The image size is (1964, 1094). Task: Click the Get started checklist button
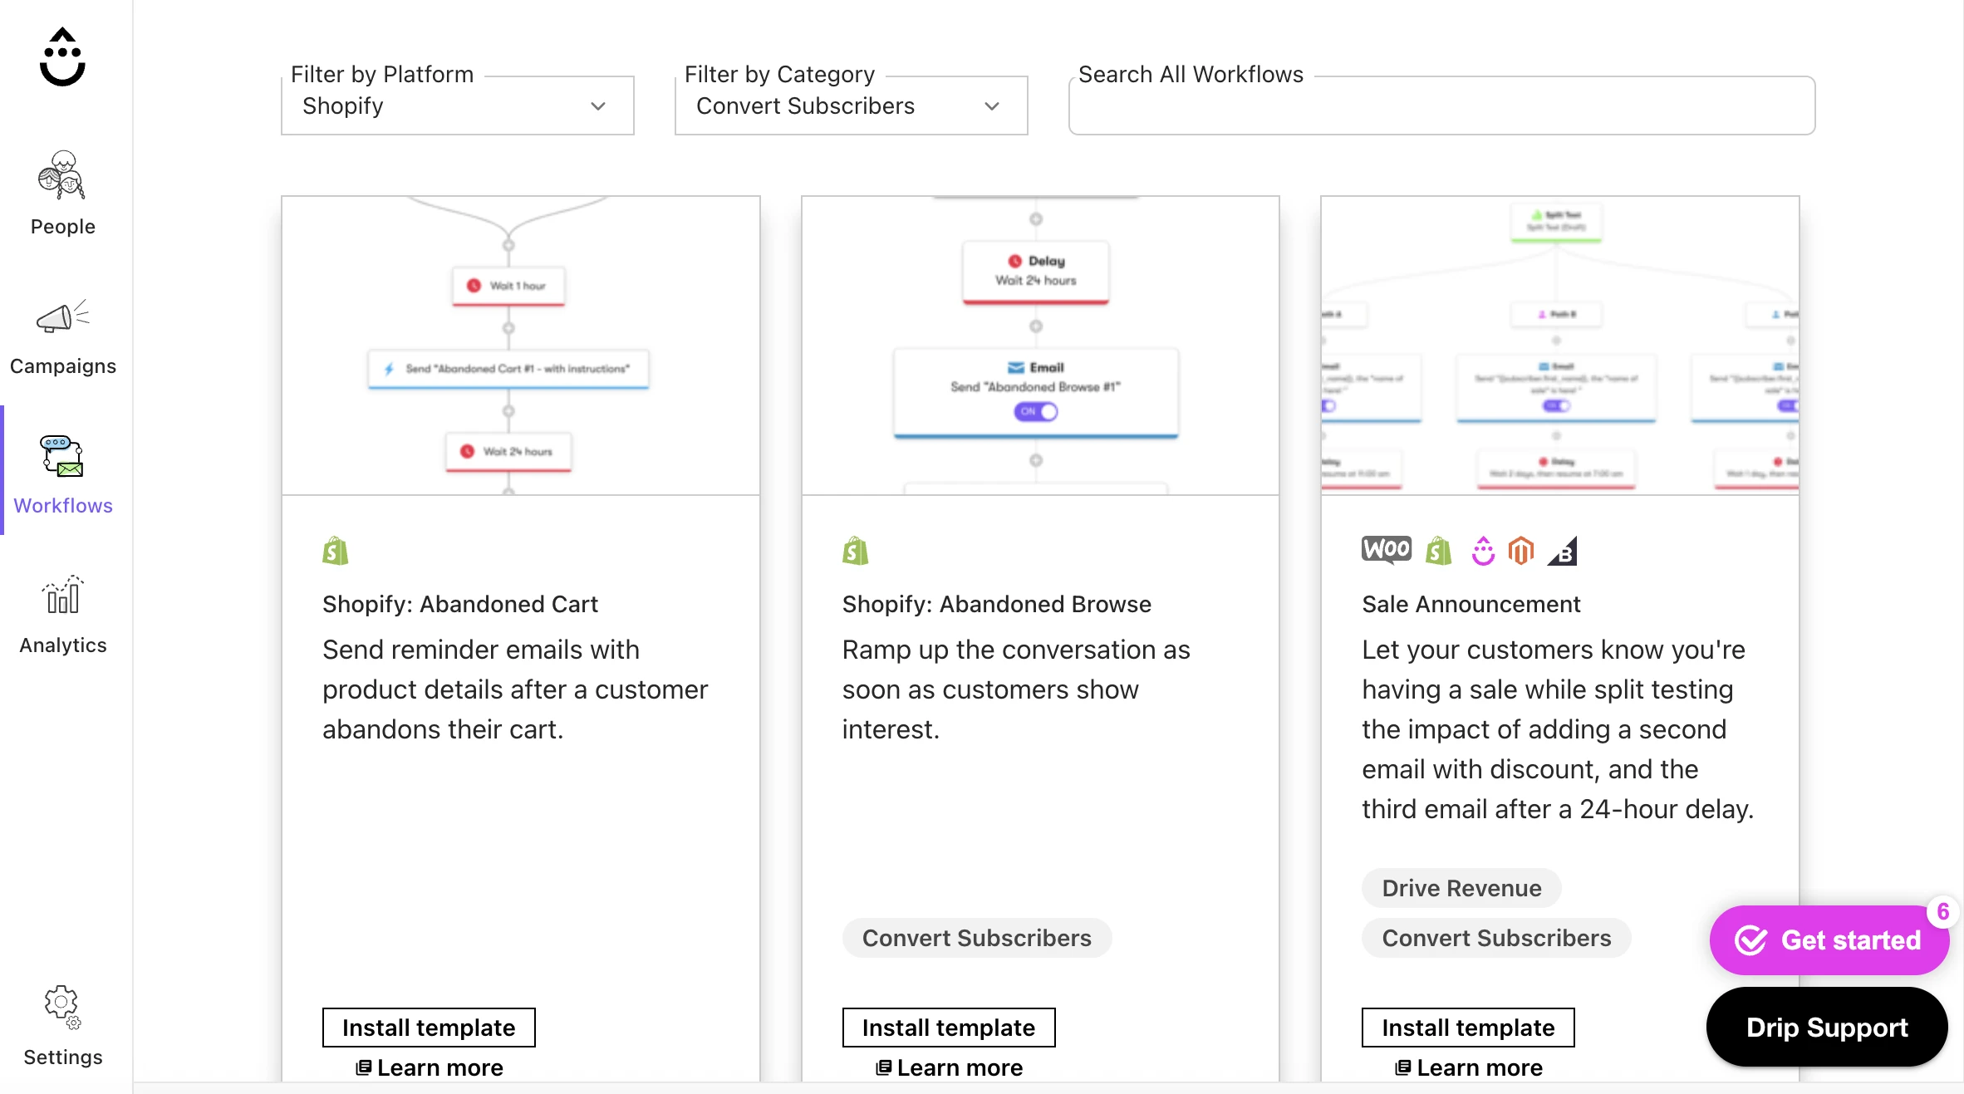[x=1829, y=940]
